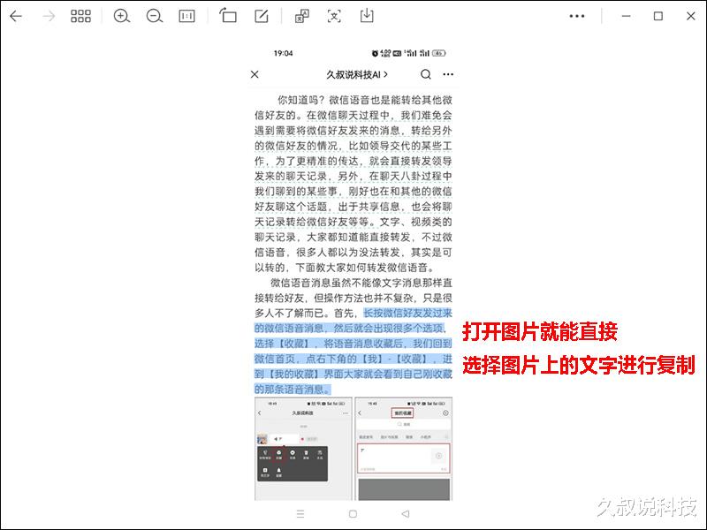The image size is (707, 530).
Task: Click the line '以转的，下面教大家如何转发微信语音'
Action: pyautogui.click(x=341, y=268)
